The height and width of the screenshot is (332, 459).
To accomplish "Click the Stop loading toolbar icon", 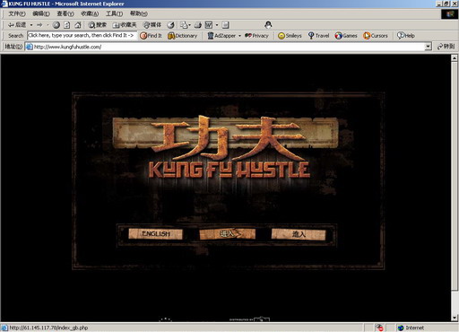I will [x=56, y=25].
